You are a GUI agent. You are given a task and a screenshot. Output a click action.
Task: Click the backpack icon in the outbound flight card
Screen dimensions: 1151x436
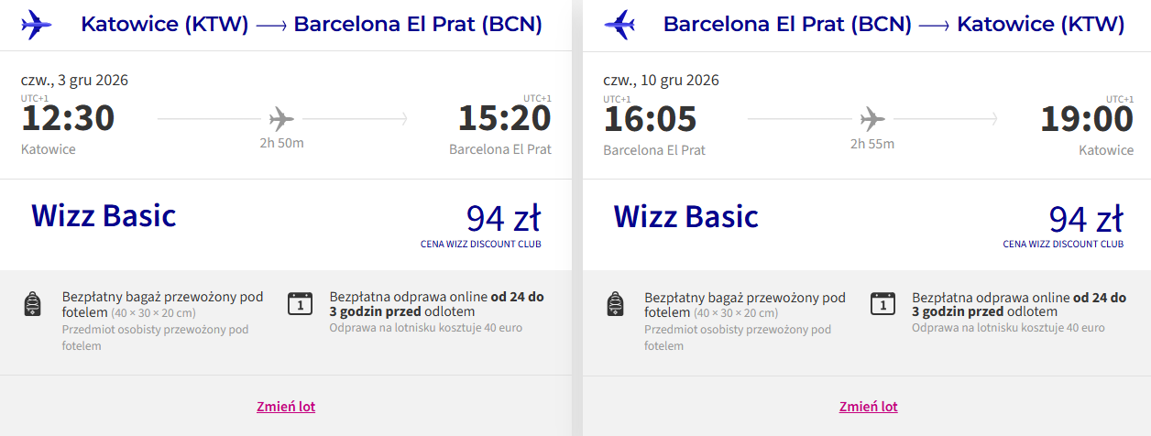pyautogui.click(x=32, y=304)
